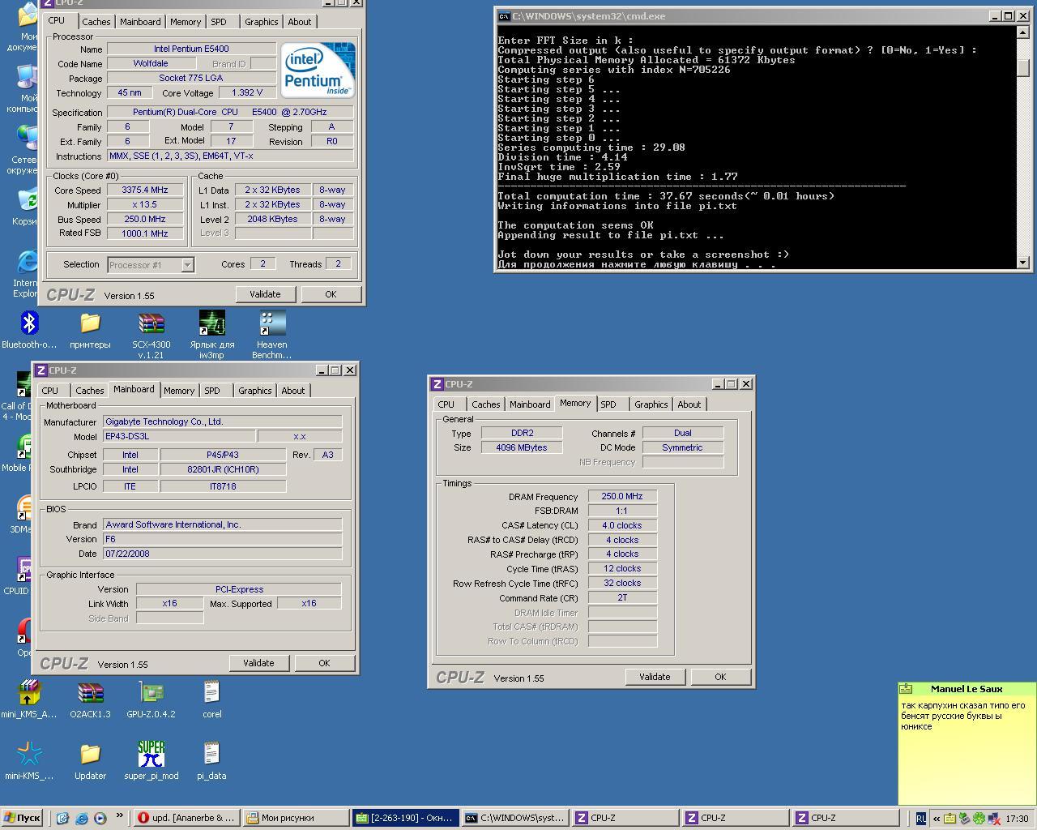Screen dimensions: 1037x830
Task: Open O2ACK1.3 archive icon
Action: [x=90, y=693]
